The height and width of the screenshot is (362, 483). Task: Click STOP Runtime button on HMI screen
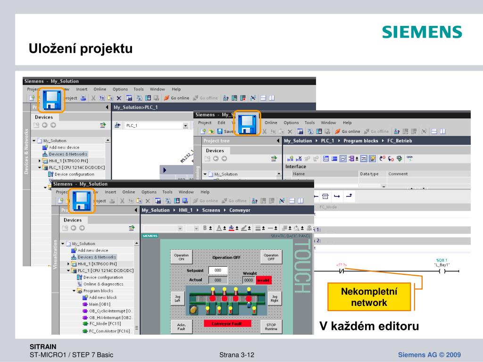[271, 327]
